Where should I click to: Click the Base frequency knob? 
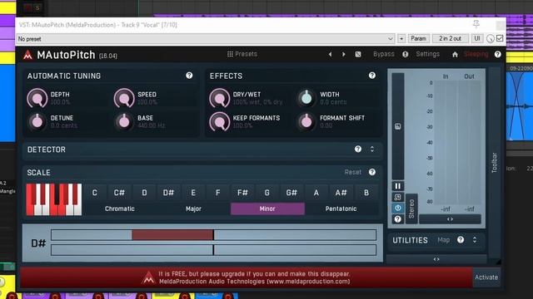[124, 122]
